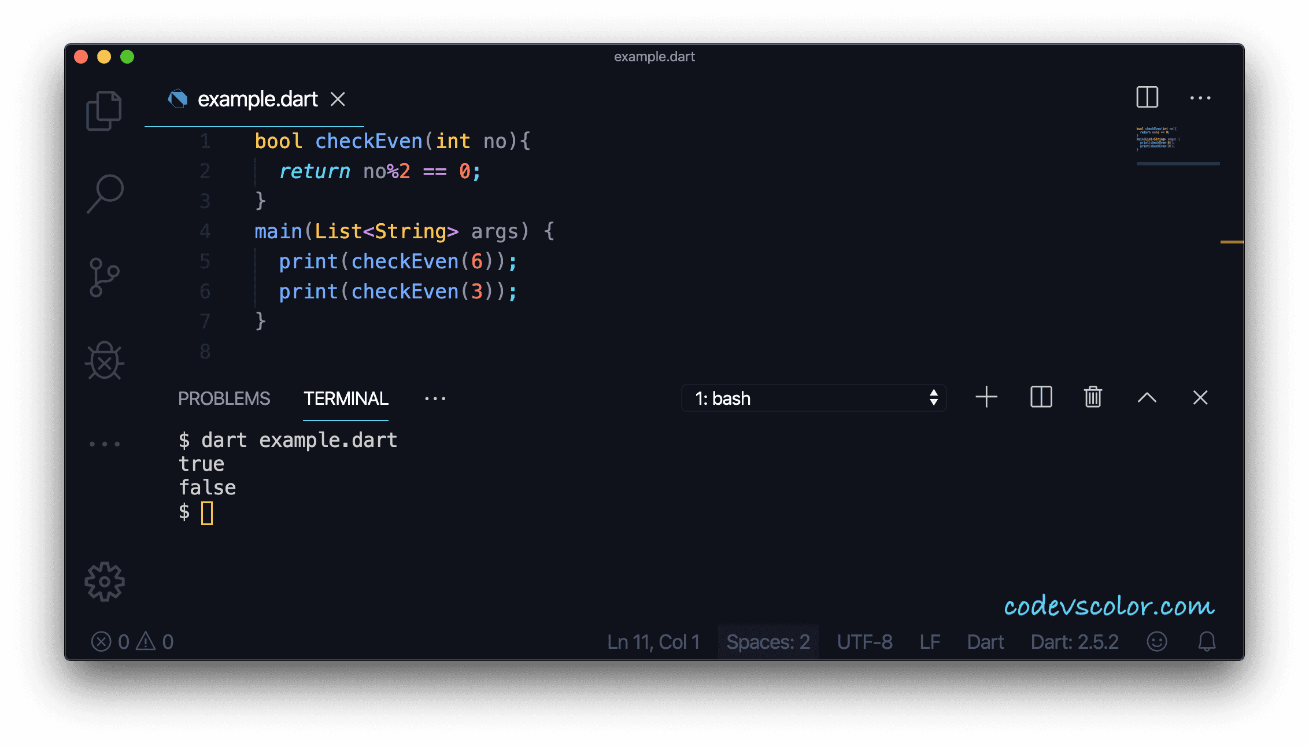
Task: Open the notifications bell icon
Action: pos(1206,641)
